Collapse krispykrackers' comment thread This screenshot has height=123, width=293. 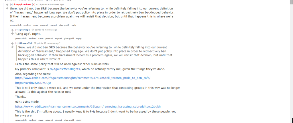[x=12, y=5]
